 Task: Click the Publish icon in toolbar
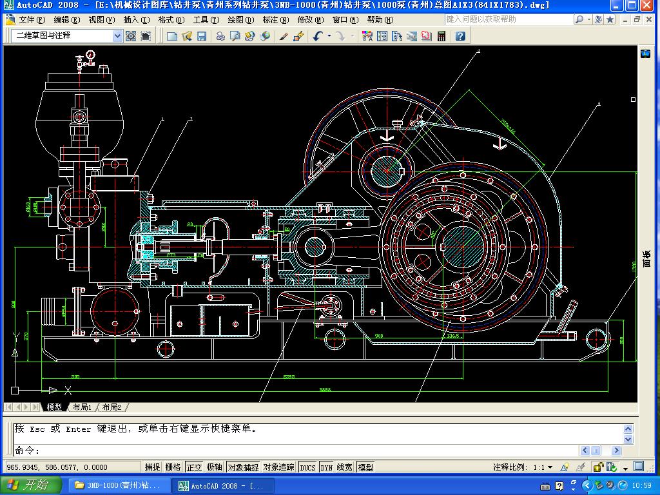pos(249,36)
